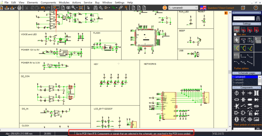Click the binoculars search icon in toolbar
The image size is (262, 136).
(95, 8)
